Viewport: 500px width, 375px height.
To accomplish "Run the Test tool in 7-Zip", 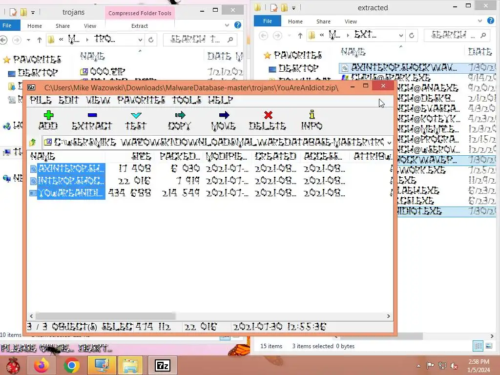I will 136,120.
